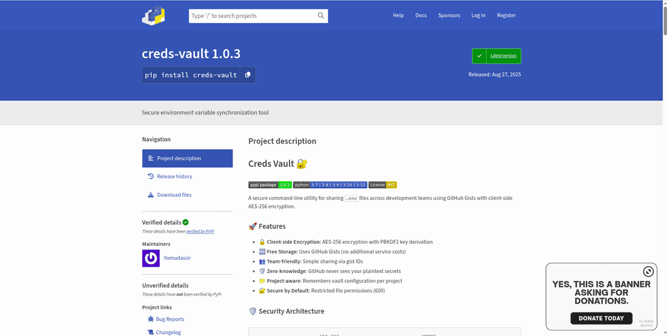Screen dimensions: 668x336
Task: Open the Changelog project link
Action: tap(168, 332)
